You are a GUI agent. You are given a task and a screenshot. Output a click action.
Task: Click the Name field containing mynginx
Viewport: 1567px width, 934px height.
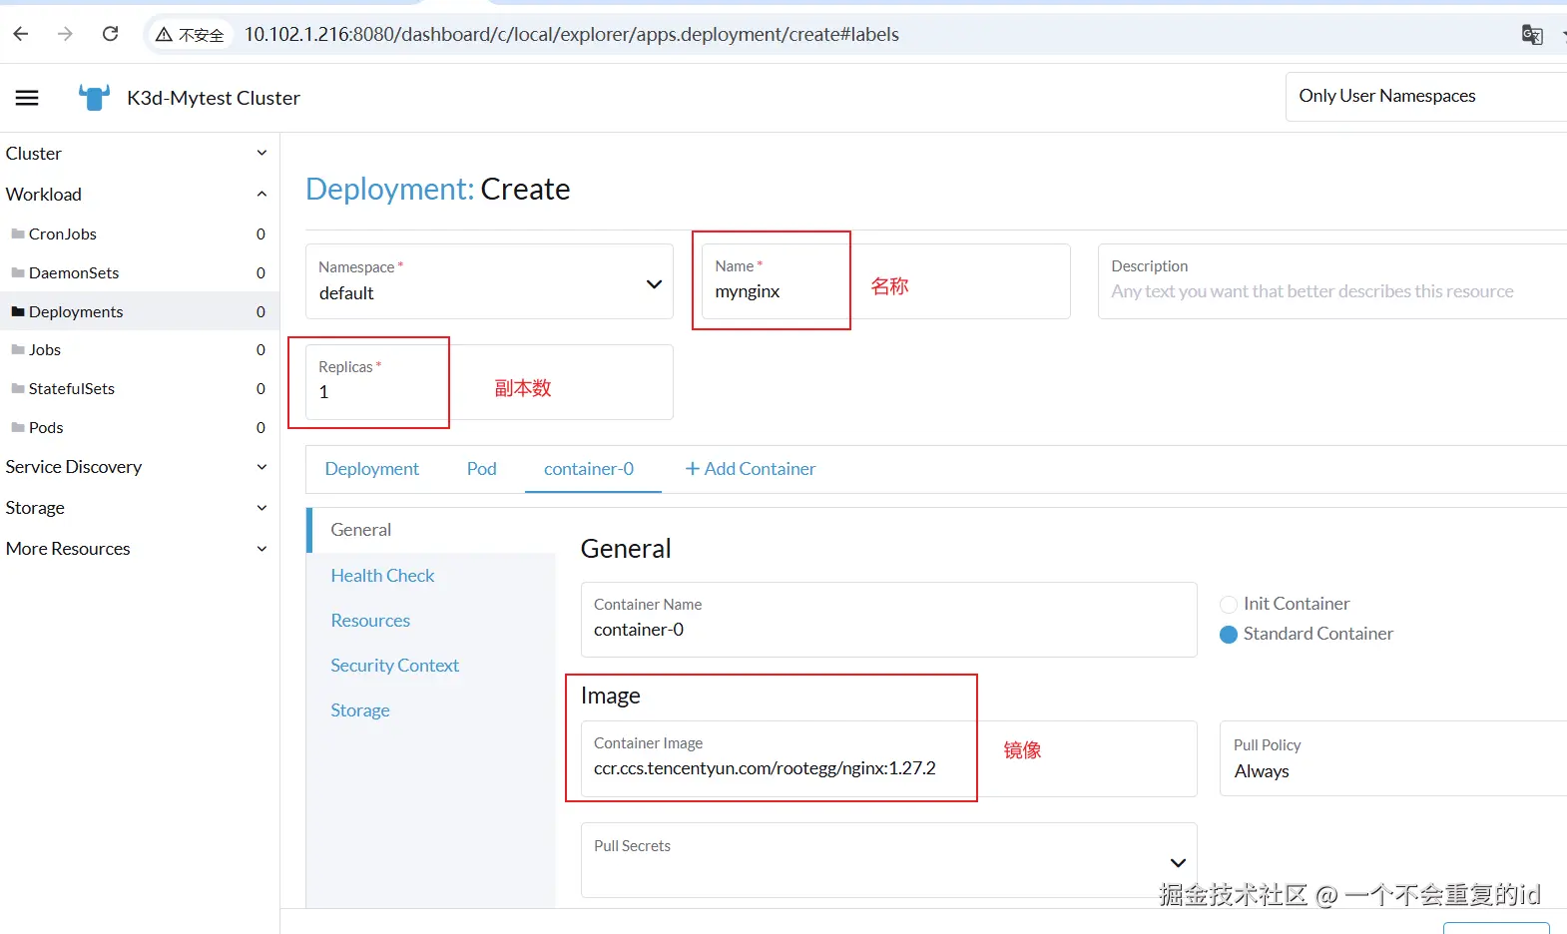886,281
